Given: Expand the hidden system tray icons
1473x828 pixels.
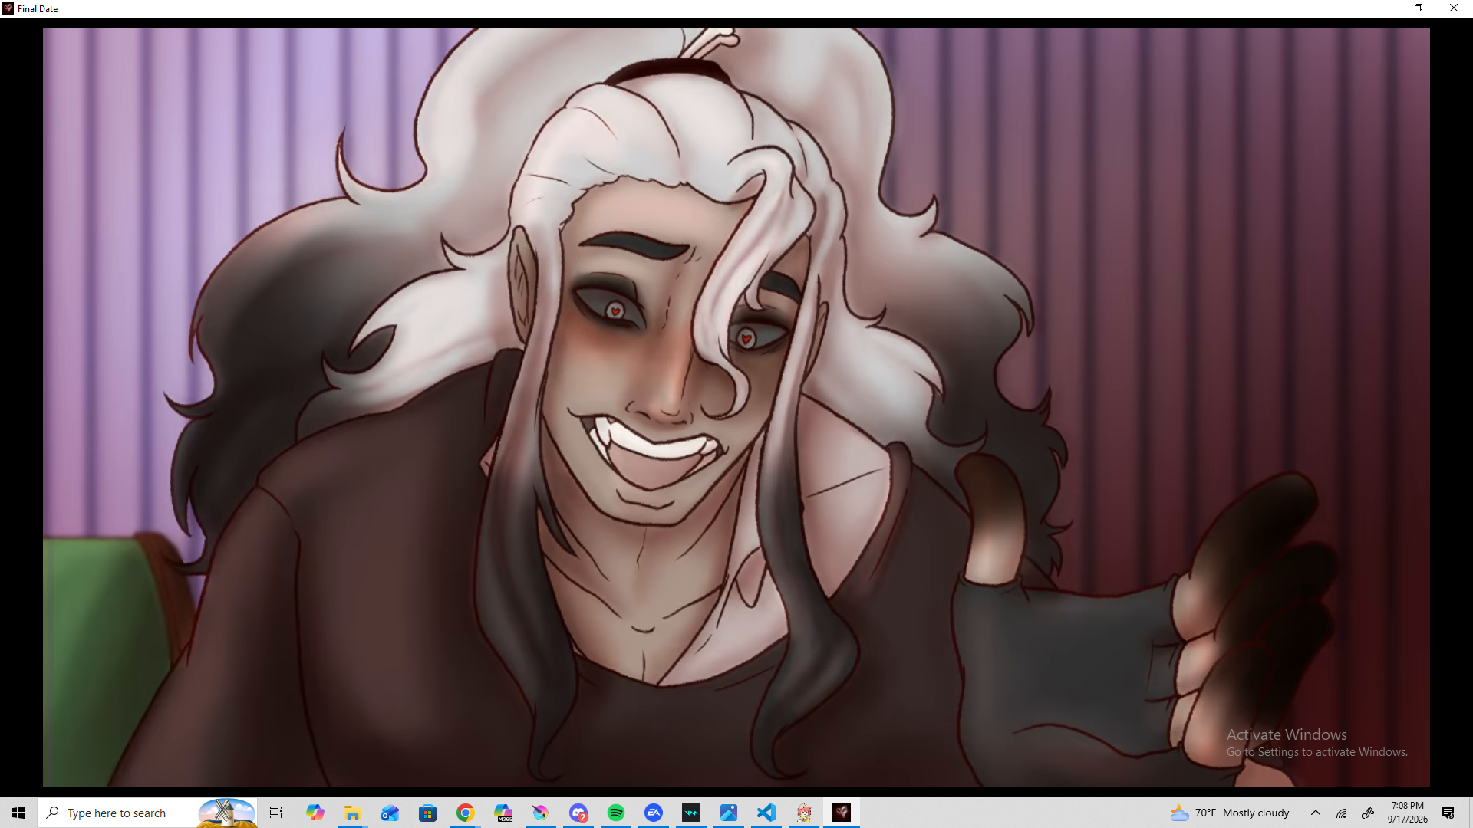Looking at the screenshot, I should pyautogui.click(x=1316, y=813).
